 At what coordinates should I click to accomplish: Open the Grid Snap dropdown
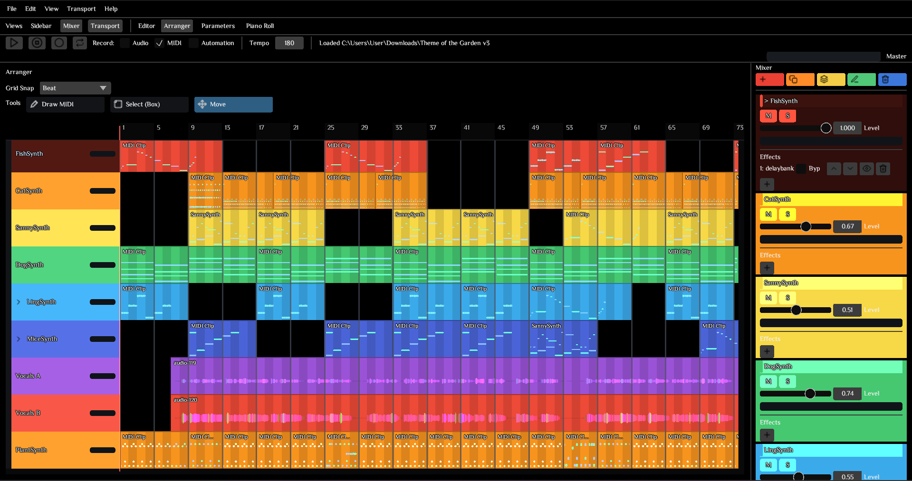[75, 88]
